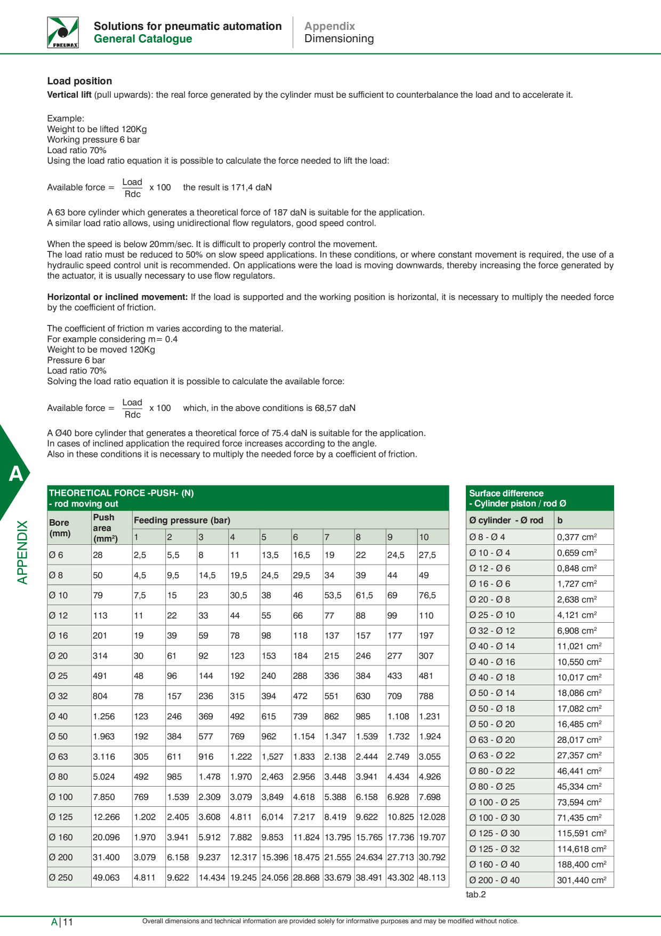Click the value '27,5' in the Ø 6 row

tap(427, 555)
